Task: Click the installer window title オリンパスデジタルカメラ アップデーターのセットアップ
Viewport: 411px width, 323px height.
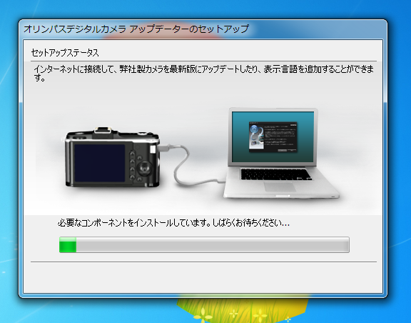Action: [136, 29]
